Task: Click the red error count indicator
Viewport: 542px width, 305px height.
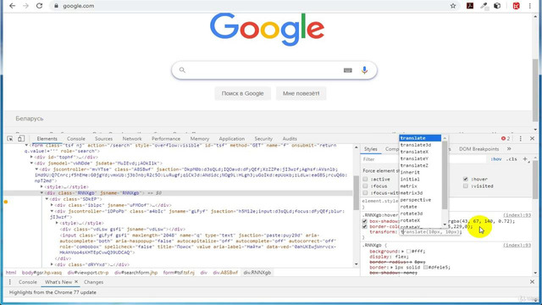Action: pos(506,139)
